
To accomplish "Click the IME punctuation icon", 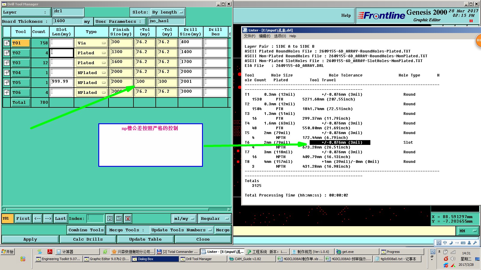I will point(457,243).
